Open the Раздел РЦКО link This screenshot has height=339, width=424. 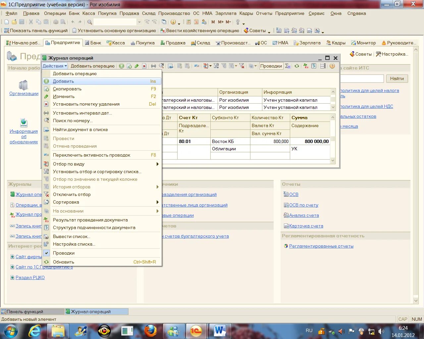[30, 277]
